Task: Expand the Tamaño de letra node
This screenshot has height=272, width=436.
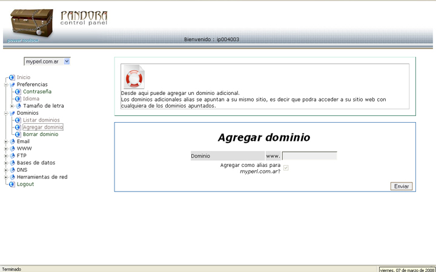Action: tap(12, 106)
